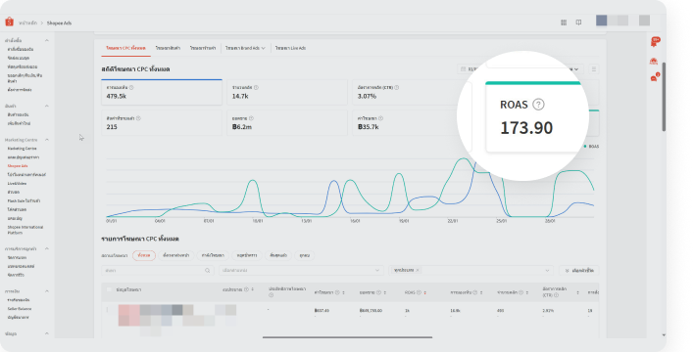Toggle the 3.07% CTR metric card

pyautogui.click(x=412, y=92)
